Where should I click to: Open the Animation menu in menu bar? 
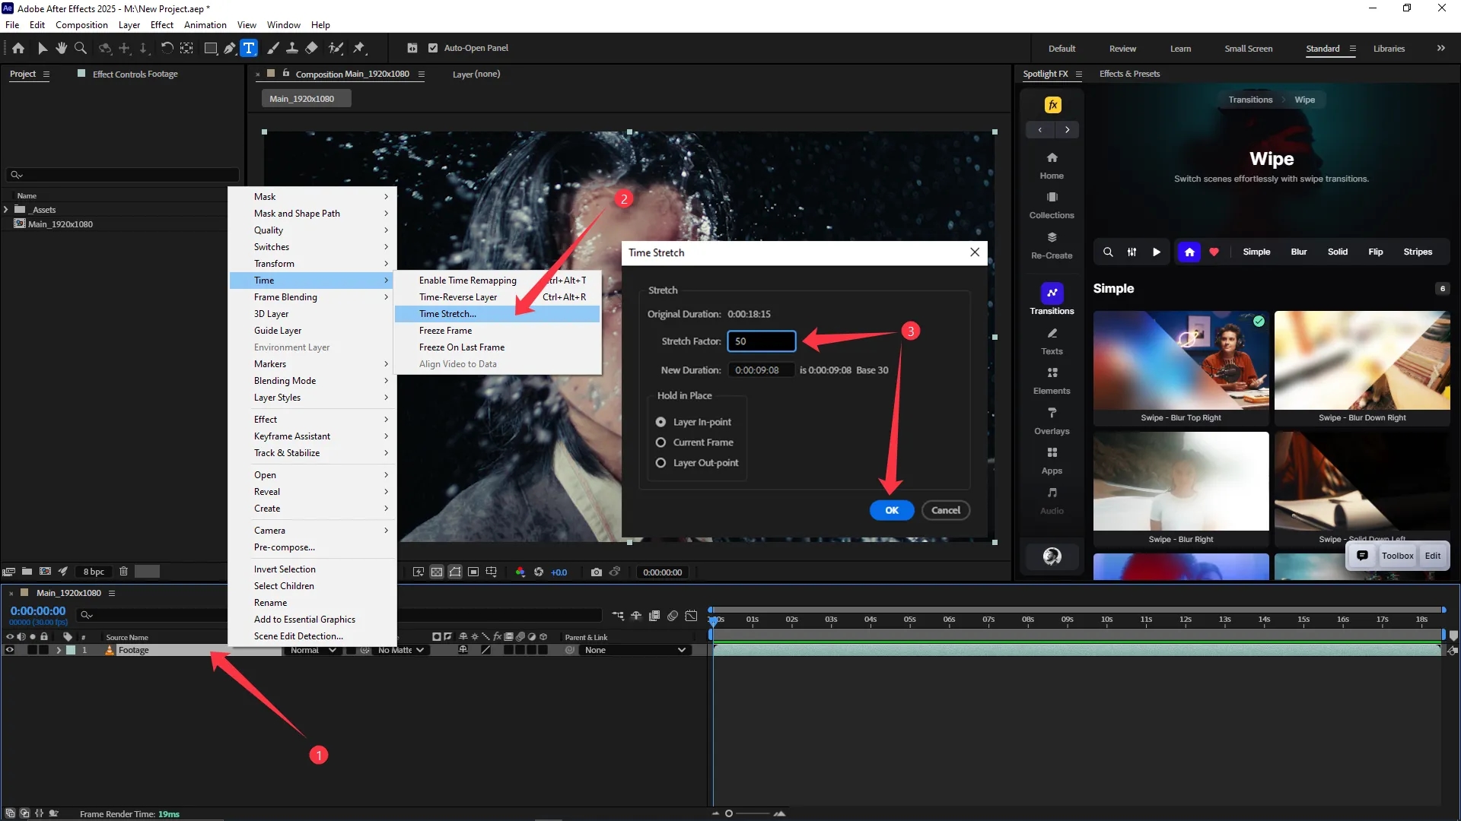(x=205, y=25)
